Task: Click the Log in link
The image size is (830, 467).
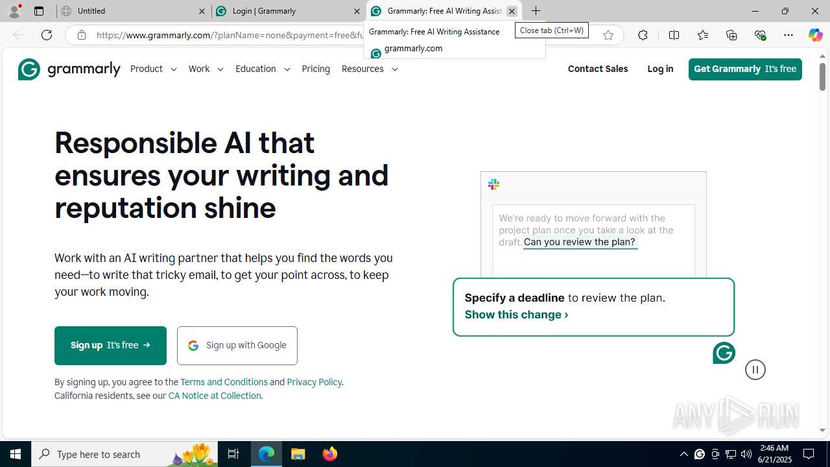Action: point(660,69)
